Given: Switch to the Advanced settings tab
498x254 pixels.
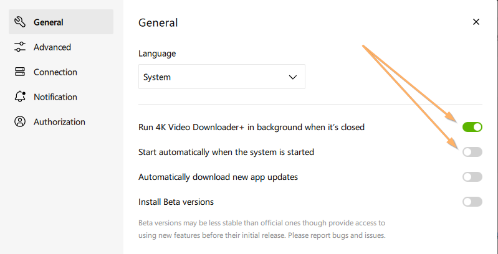Looking at the screenshot, I should [52, 47].
